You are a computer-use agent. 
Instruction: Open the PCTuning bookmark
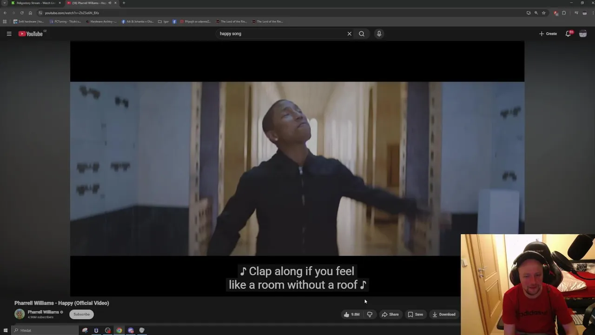pyautogui.click(x=66, y=21)
